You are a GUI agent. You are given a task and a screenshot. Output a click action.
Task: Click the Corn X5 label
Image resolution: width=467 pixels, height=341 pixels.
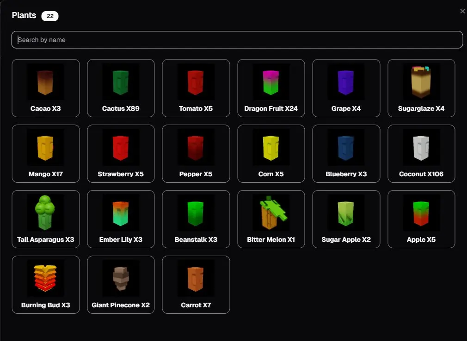pyautogui.click(x=271, y=174)
